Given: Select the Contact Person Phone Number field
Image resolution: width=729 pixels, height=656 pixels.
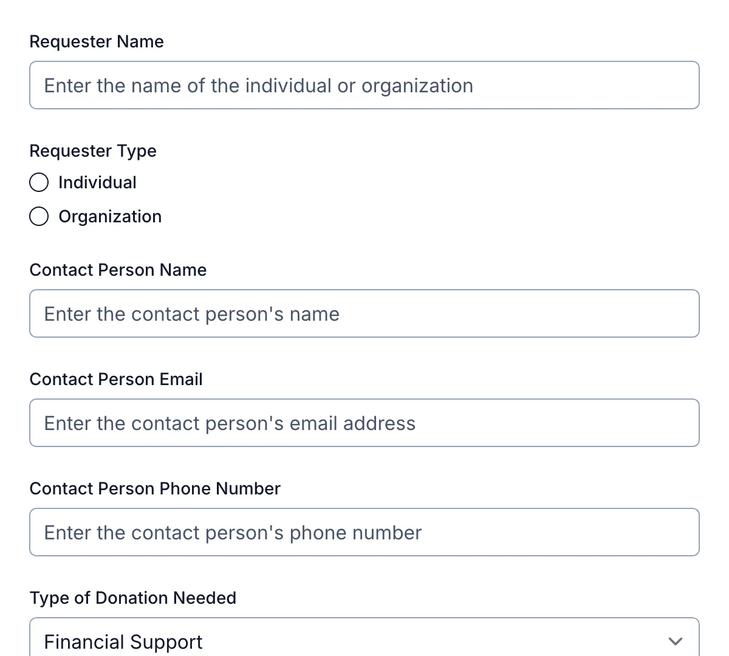Looking at the screenshot, I should [364, 532].
